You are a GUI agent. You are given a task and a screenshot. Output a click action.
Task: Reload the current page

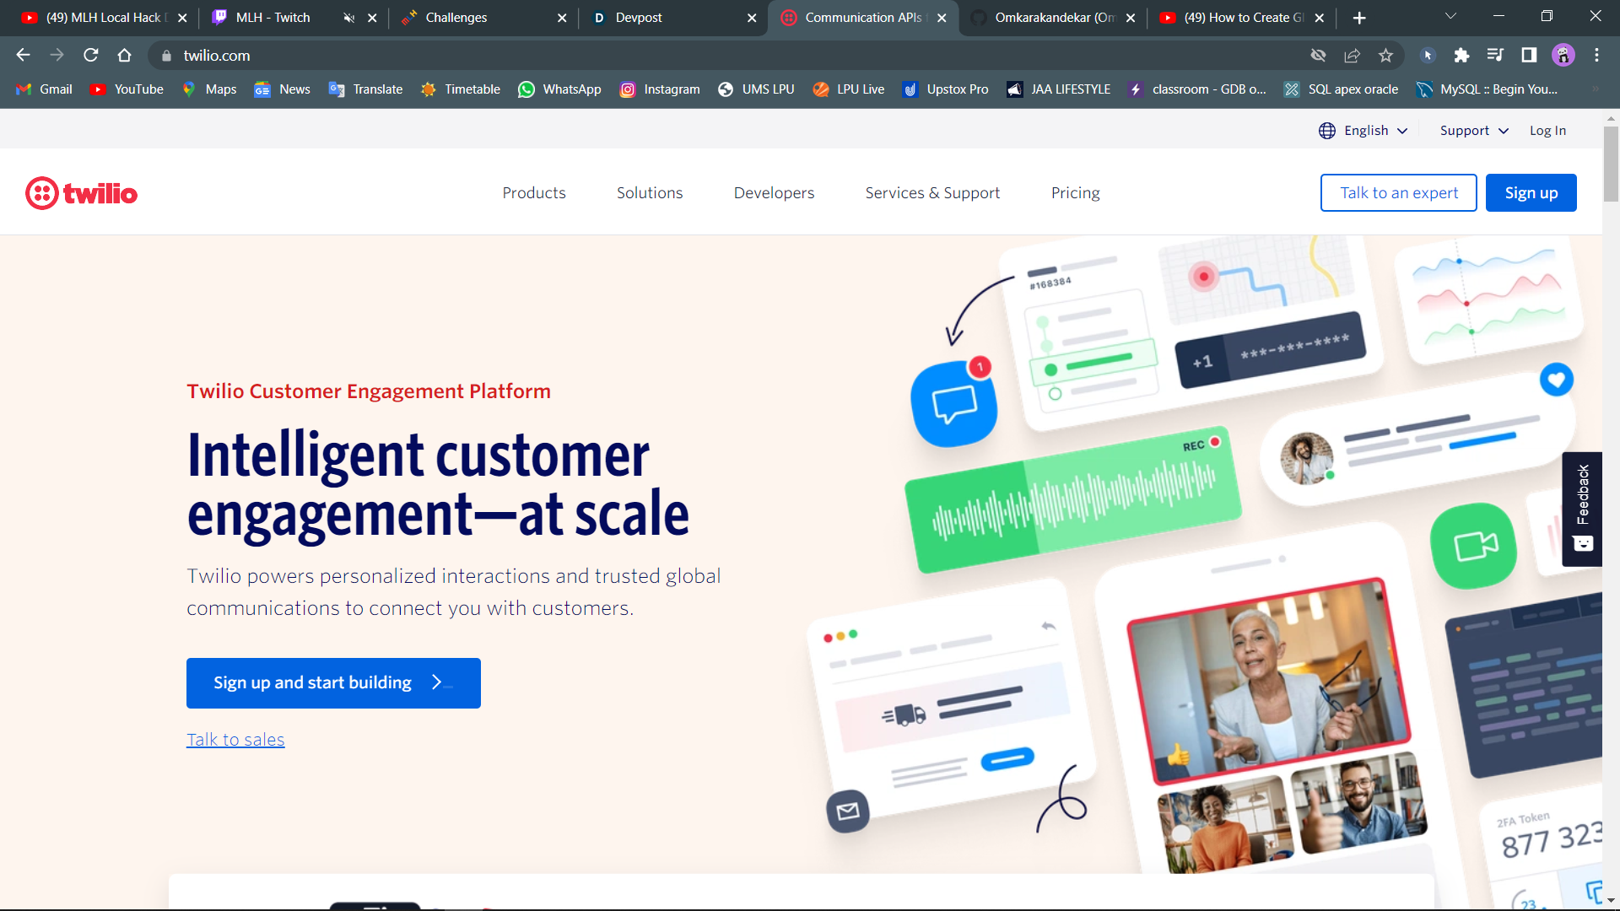(x=91, y=56)
